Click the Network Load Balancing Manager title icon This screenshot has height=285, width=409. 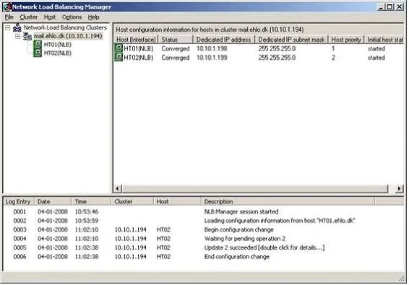click(x=7, y=6)
